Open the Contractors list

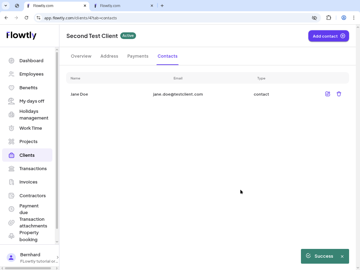[x=33, y=195]
